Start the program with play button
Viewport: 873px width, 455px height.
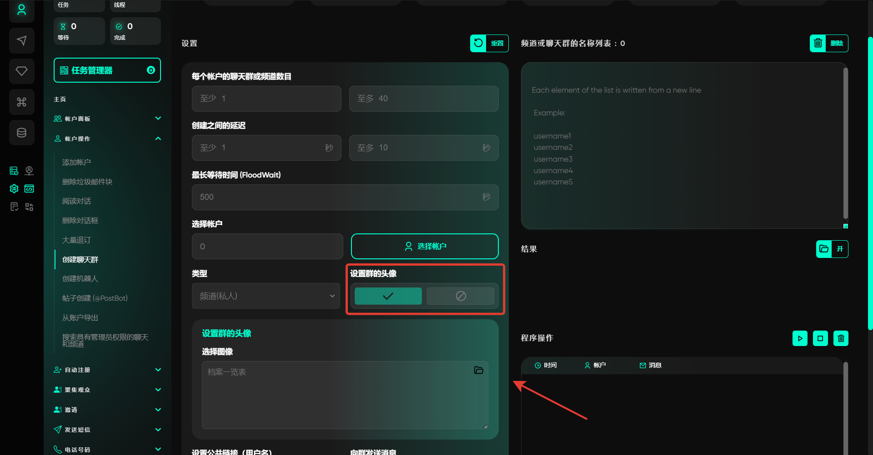[800, 338]
